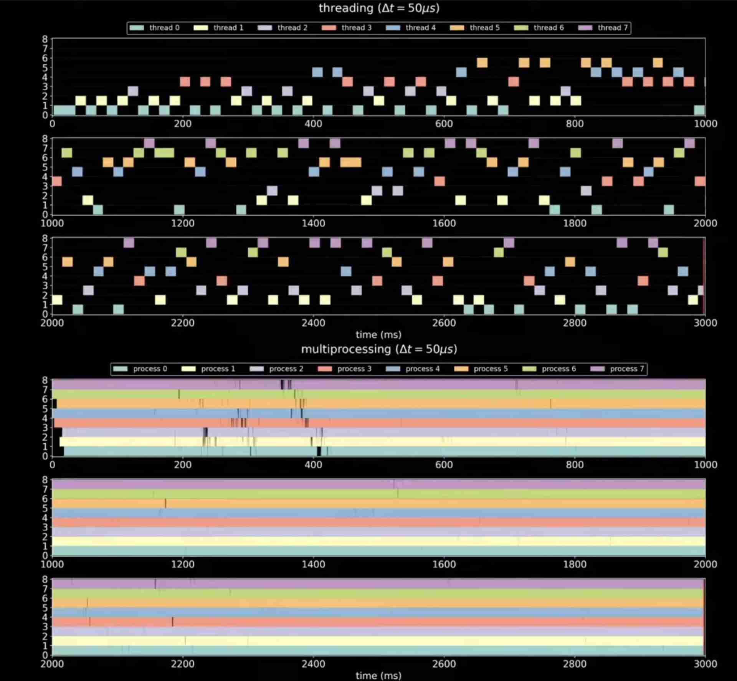Select the 'thread 0' legend label text

(164, 28)
